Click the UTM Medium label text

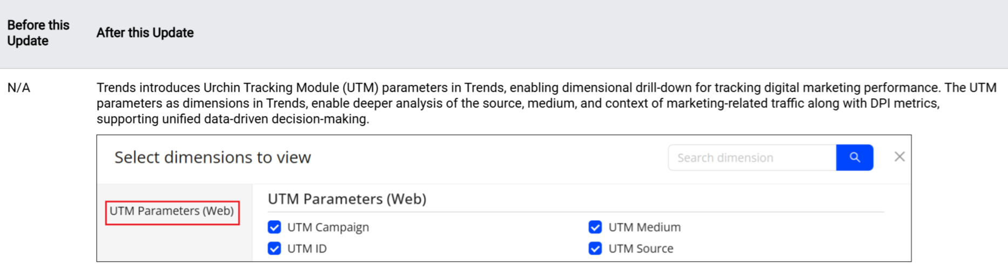(644, 227)
